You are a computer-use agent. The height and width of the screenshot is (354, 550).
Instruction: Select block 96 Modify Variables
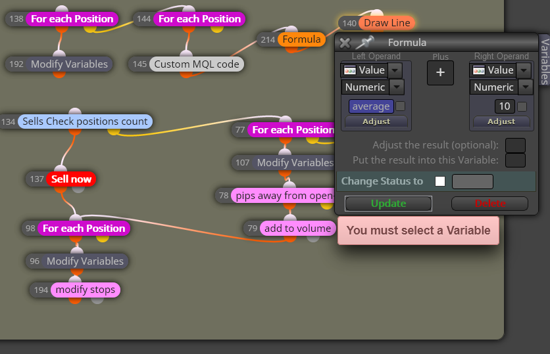point(85,261)
